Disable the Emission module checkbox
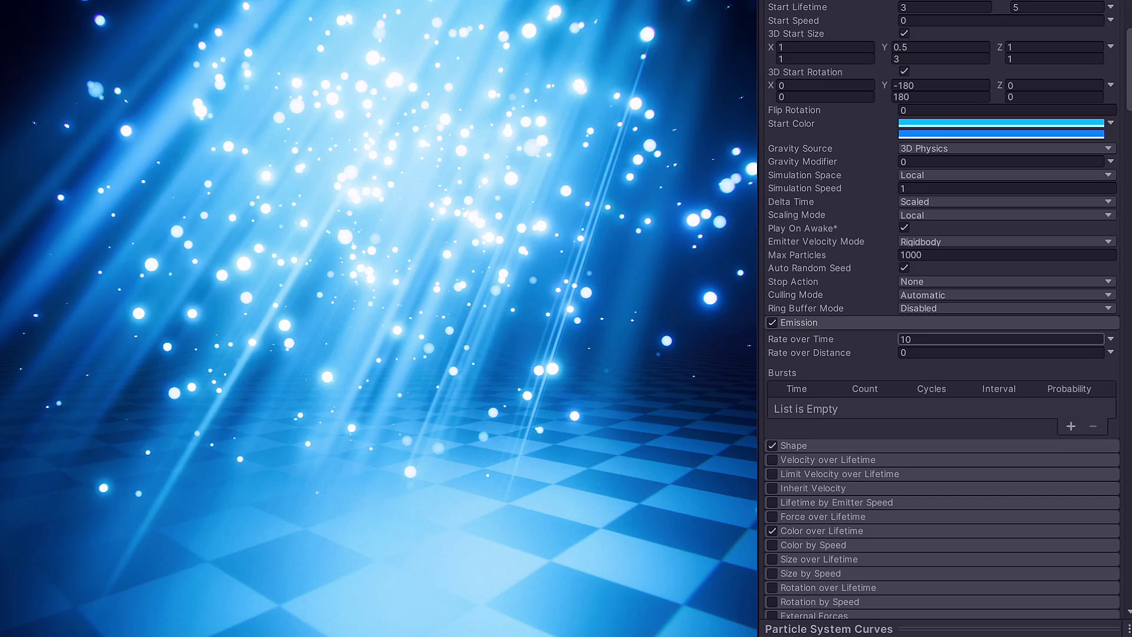This screenshot has width=1132, height=637. [x=772, y=323]
